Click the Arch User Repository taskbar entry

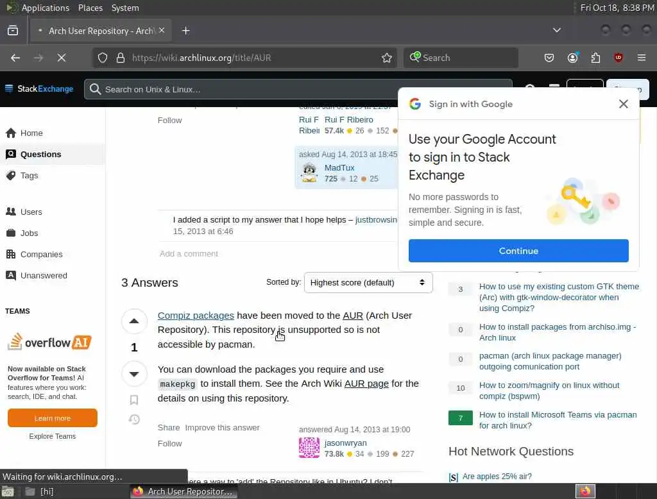tap(183, 491)
